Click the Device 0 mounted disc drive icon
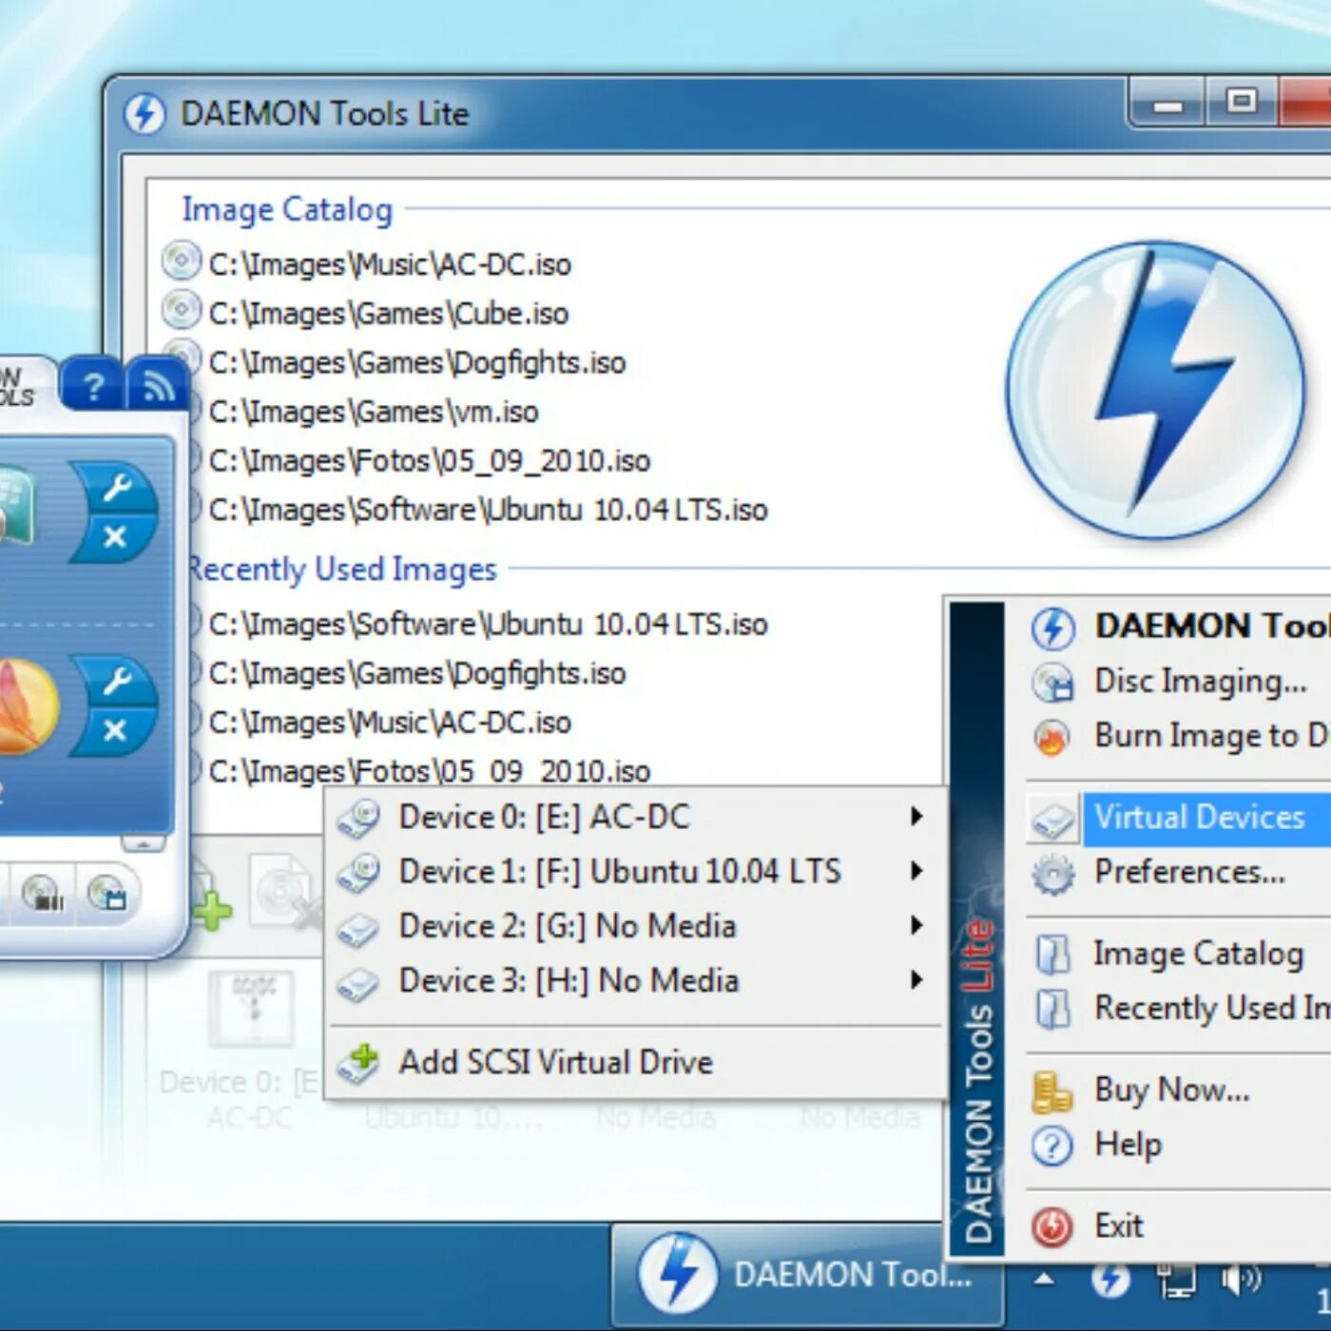1331x1331 pixels. point(359,818)
